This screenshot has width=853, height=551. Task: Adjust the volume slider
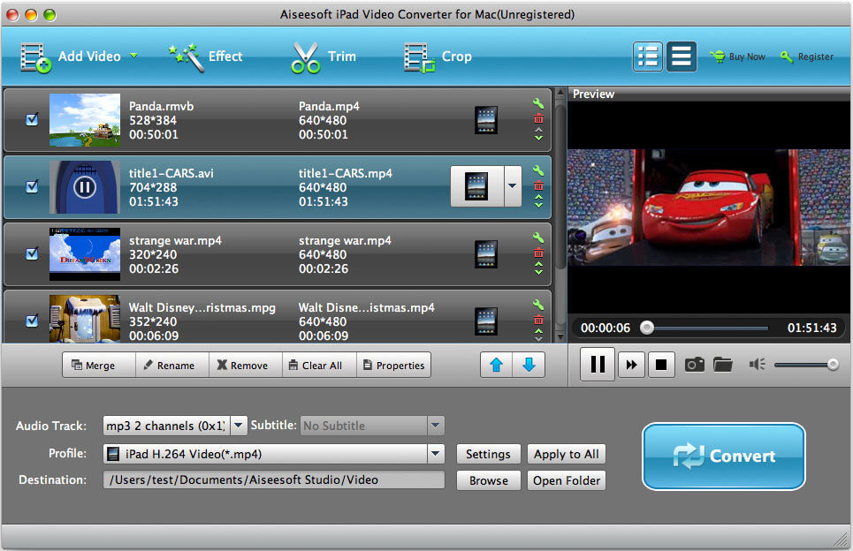point(832,364)
